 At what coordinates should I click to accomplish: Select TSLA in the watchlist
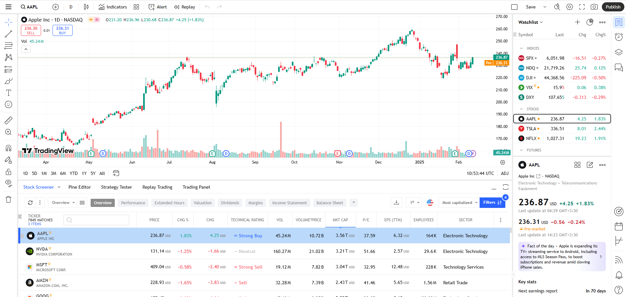[562, 129]
